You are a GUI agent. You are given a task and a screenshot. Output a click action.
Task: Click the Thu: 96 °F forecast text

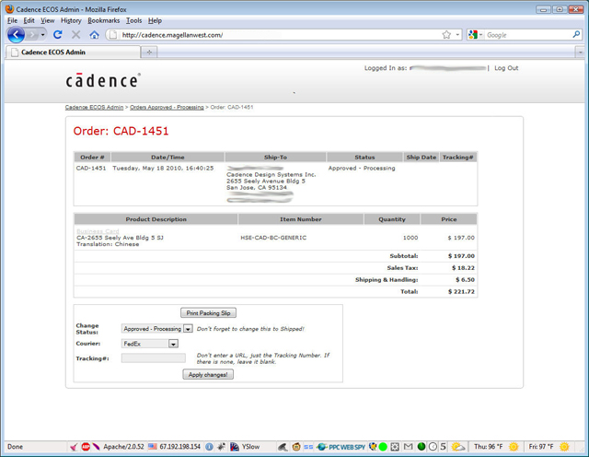pos(488,447)
